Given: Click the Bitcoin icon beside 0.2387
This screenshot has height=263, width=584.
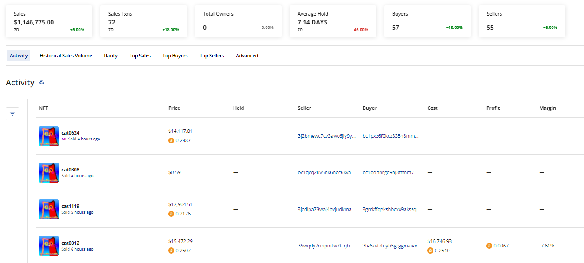Looking at the screenshot, I should click(171, 140).
